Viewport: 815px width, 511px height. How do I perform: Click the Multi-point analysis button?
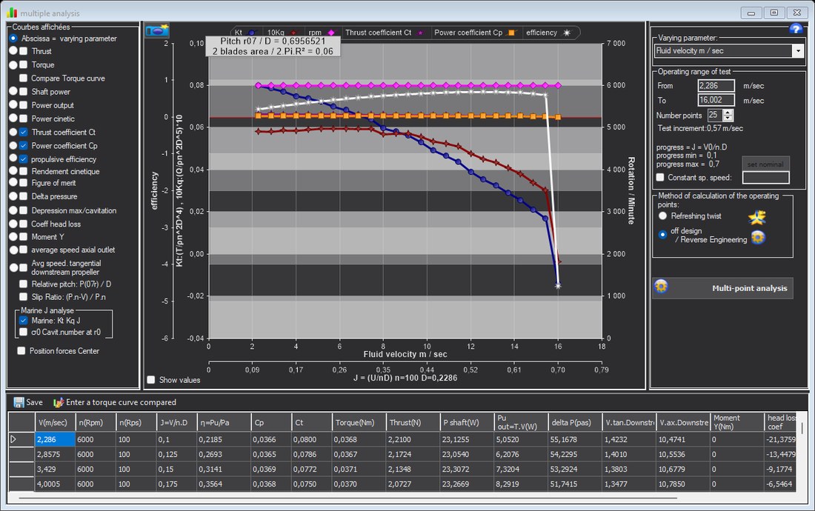pos(723,288)
